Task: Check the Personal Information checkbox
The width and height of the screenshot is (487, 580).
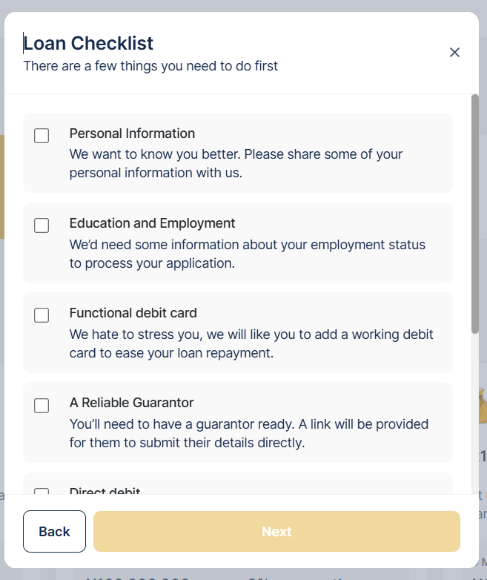Action: [x=42, y=136]
